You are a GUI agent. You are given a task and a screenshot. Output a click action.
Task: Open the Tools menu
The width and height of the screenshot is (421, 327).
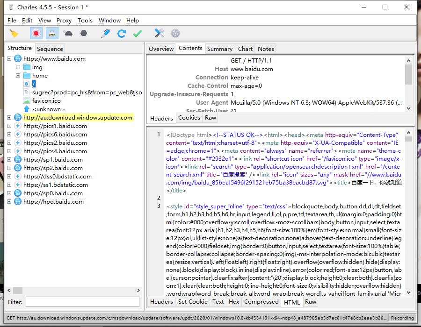point(85,21)
